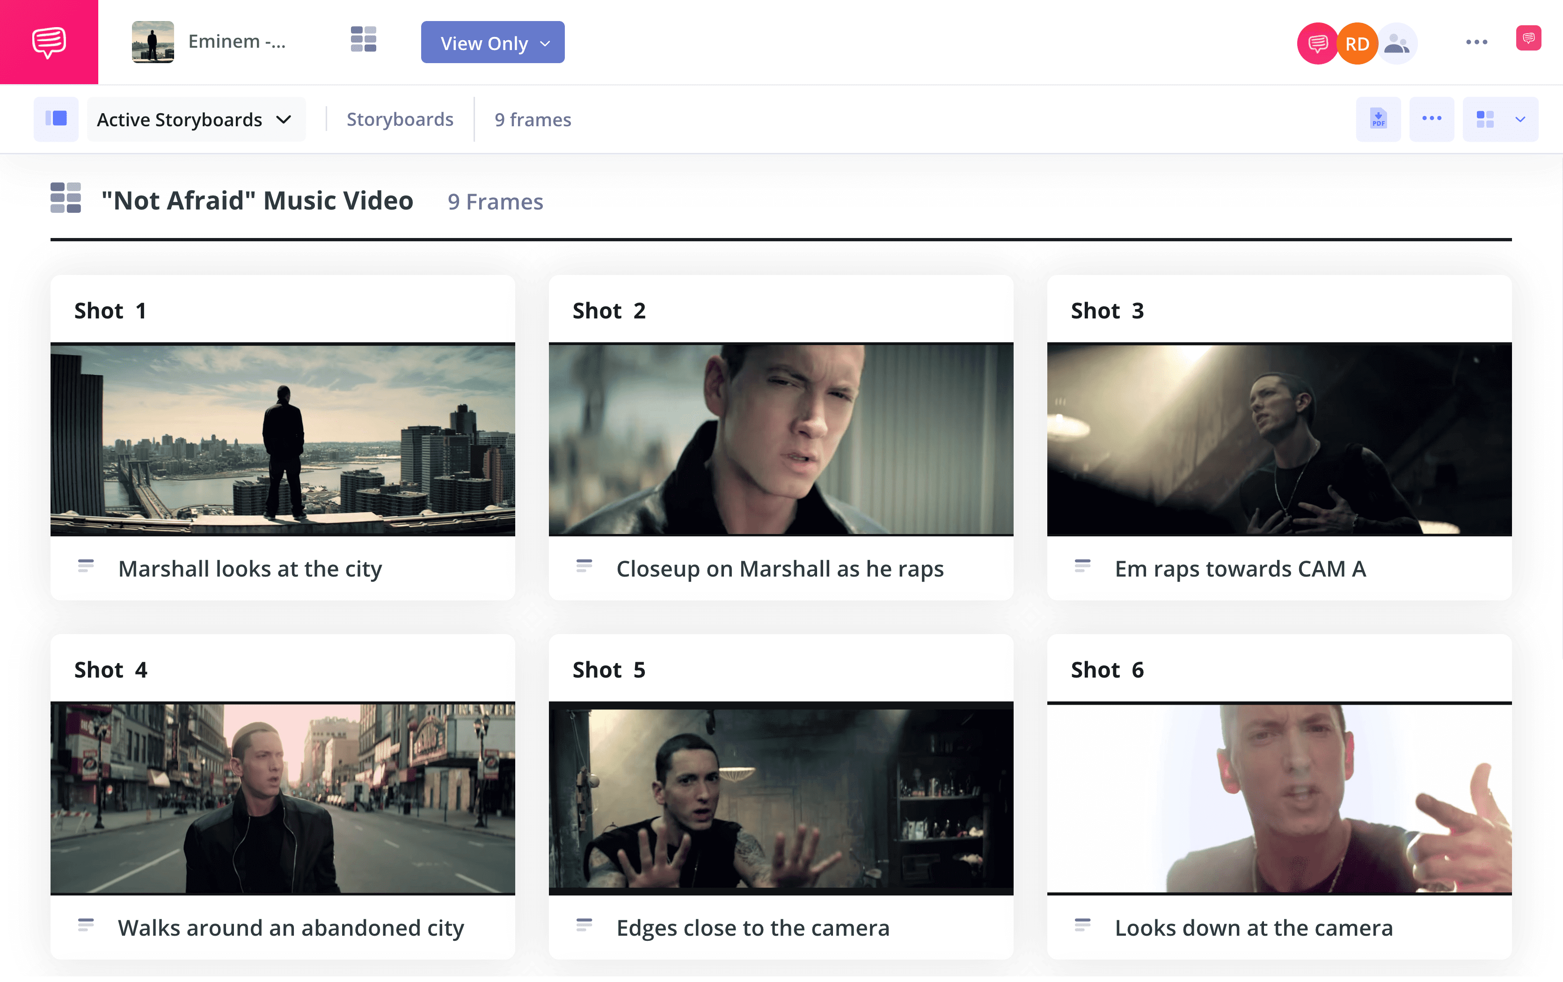Screen dimensions: 1563x982
Task: Open the comments icon at top right
Action: click(x=1528, y=38)
